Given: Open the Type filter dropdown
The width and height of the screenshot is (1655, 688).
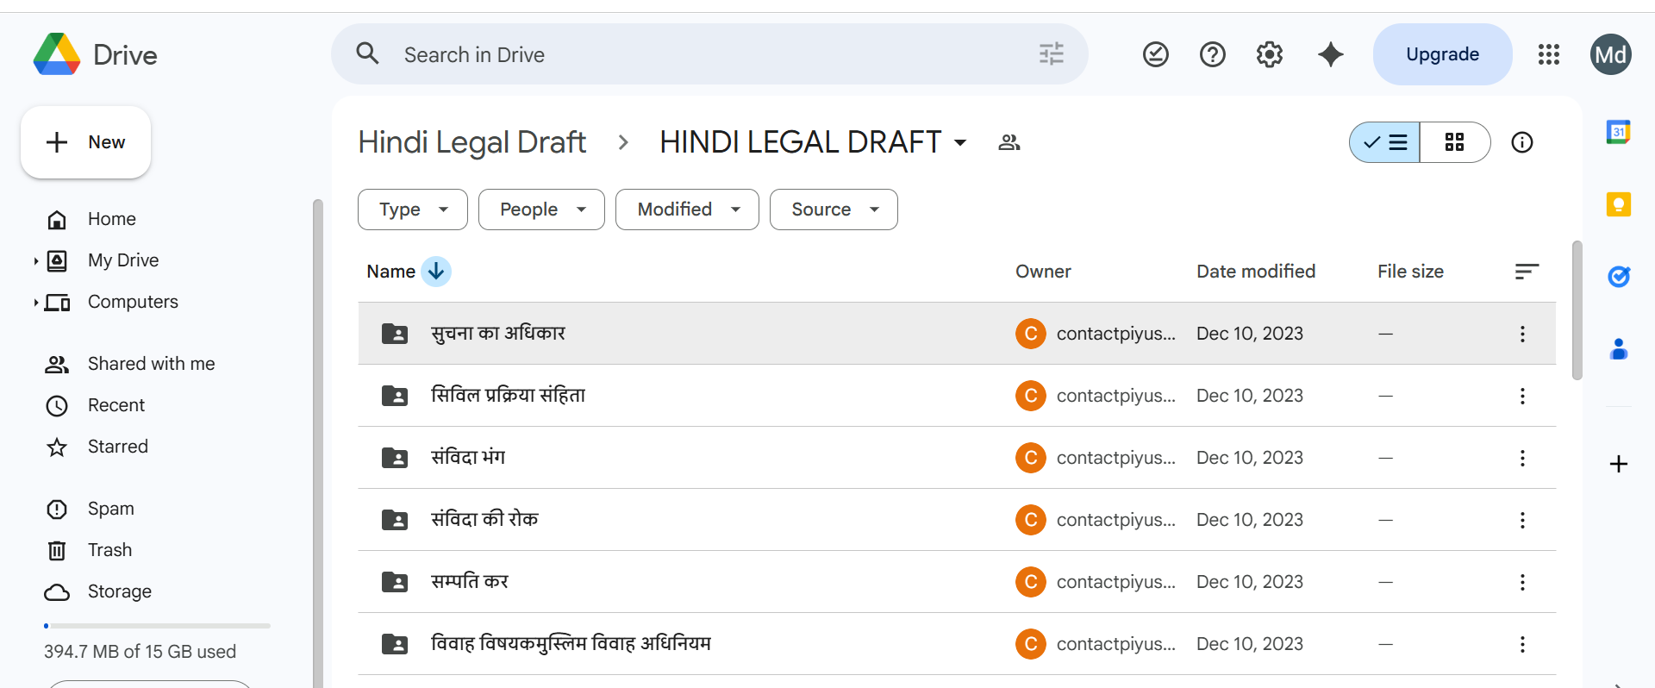Looking at the screenshot, I should pyautogui.click(x=413, y=210).
